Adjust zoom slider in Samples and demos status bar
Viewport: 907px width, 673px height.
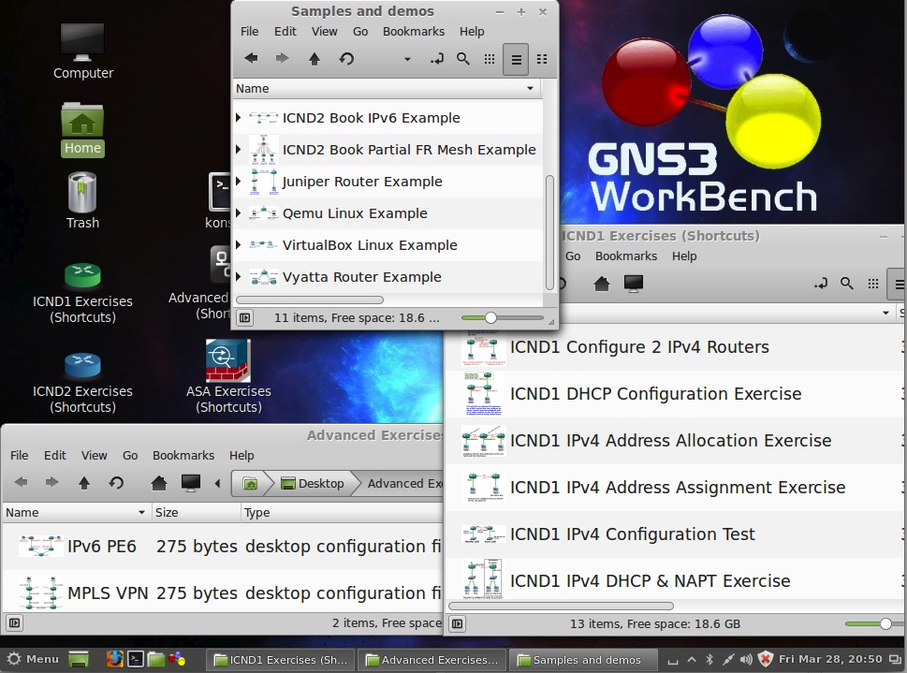490,318
